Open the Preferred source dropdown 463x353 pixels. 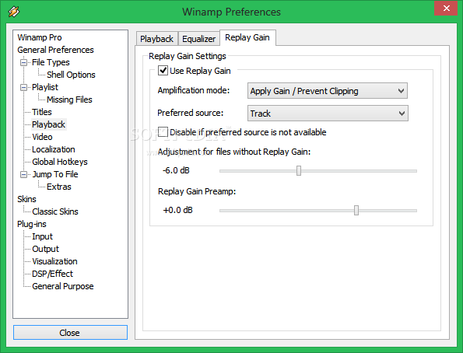328,114
